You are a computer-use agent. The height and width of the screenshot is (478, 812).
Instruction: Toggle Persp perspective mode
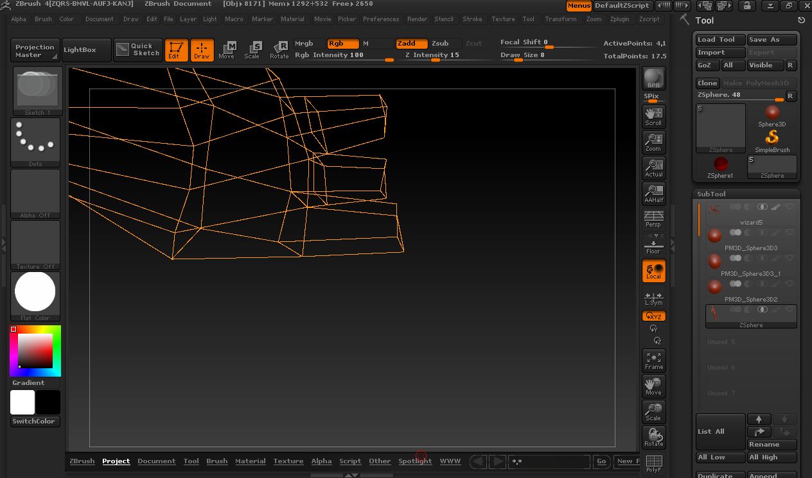click(x=653, y=219)
